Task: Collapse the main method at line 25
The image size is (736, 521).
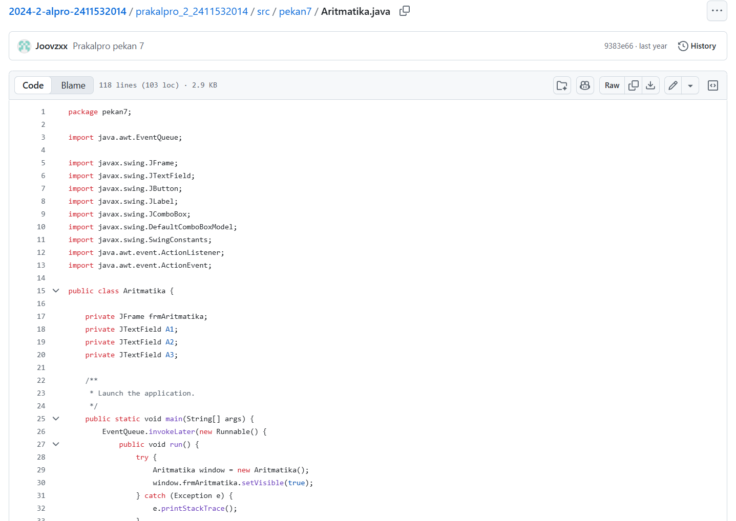Action: [56, 419]
